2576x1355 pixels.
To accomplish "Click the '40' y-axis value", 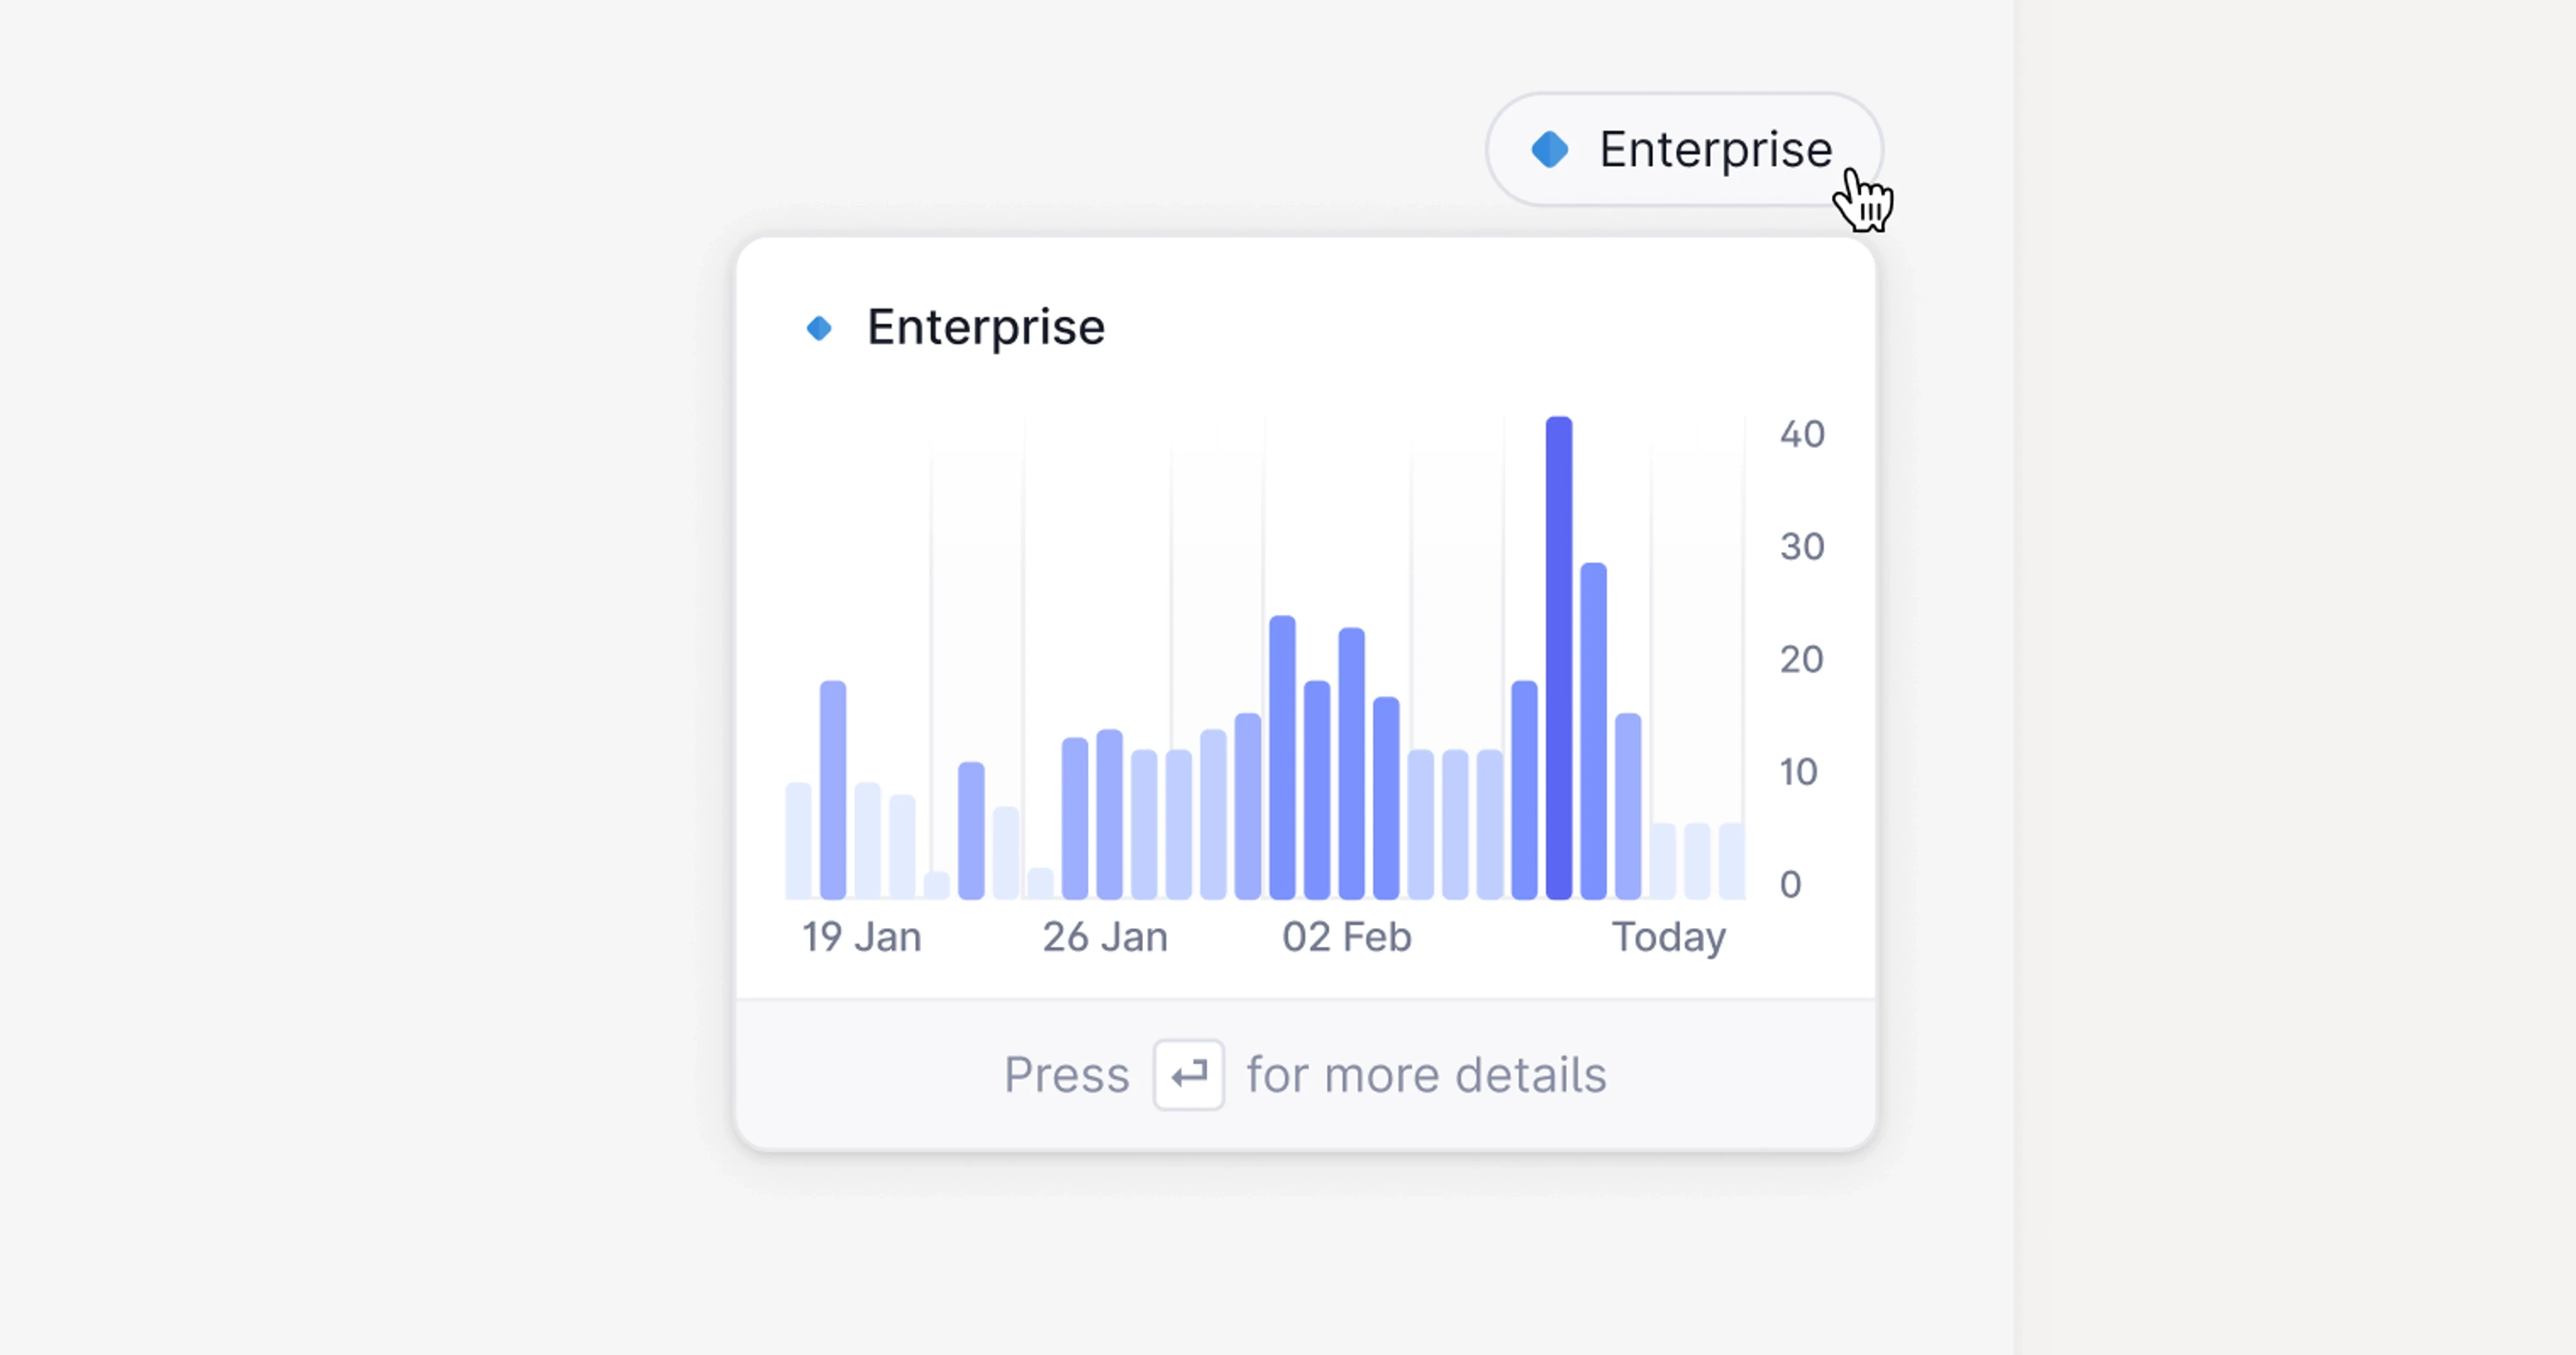I will pos(1802,434).
